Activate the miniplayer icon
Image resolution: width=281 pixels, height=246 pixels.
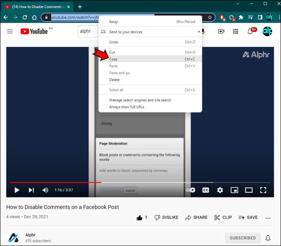234,190
